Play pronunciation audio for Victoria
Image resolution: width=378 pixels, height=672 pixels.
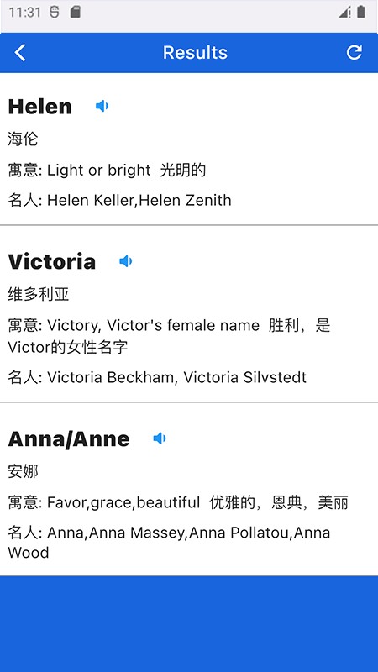click(x=125, y=261)
